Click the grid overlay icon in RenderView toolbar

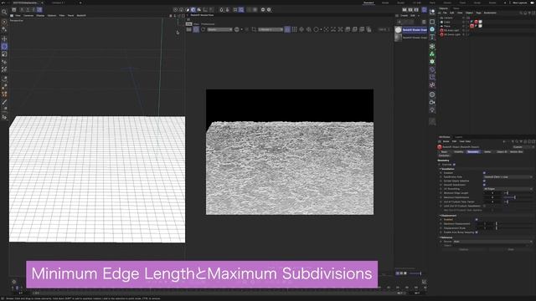(x=294, y=30)
